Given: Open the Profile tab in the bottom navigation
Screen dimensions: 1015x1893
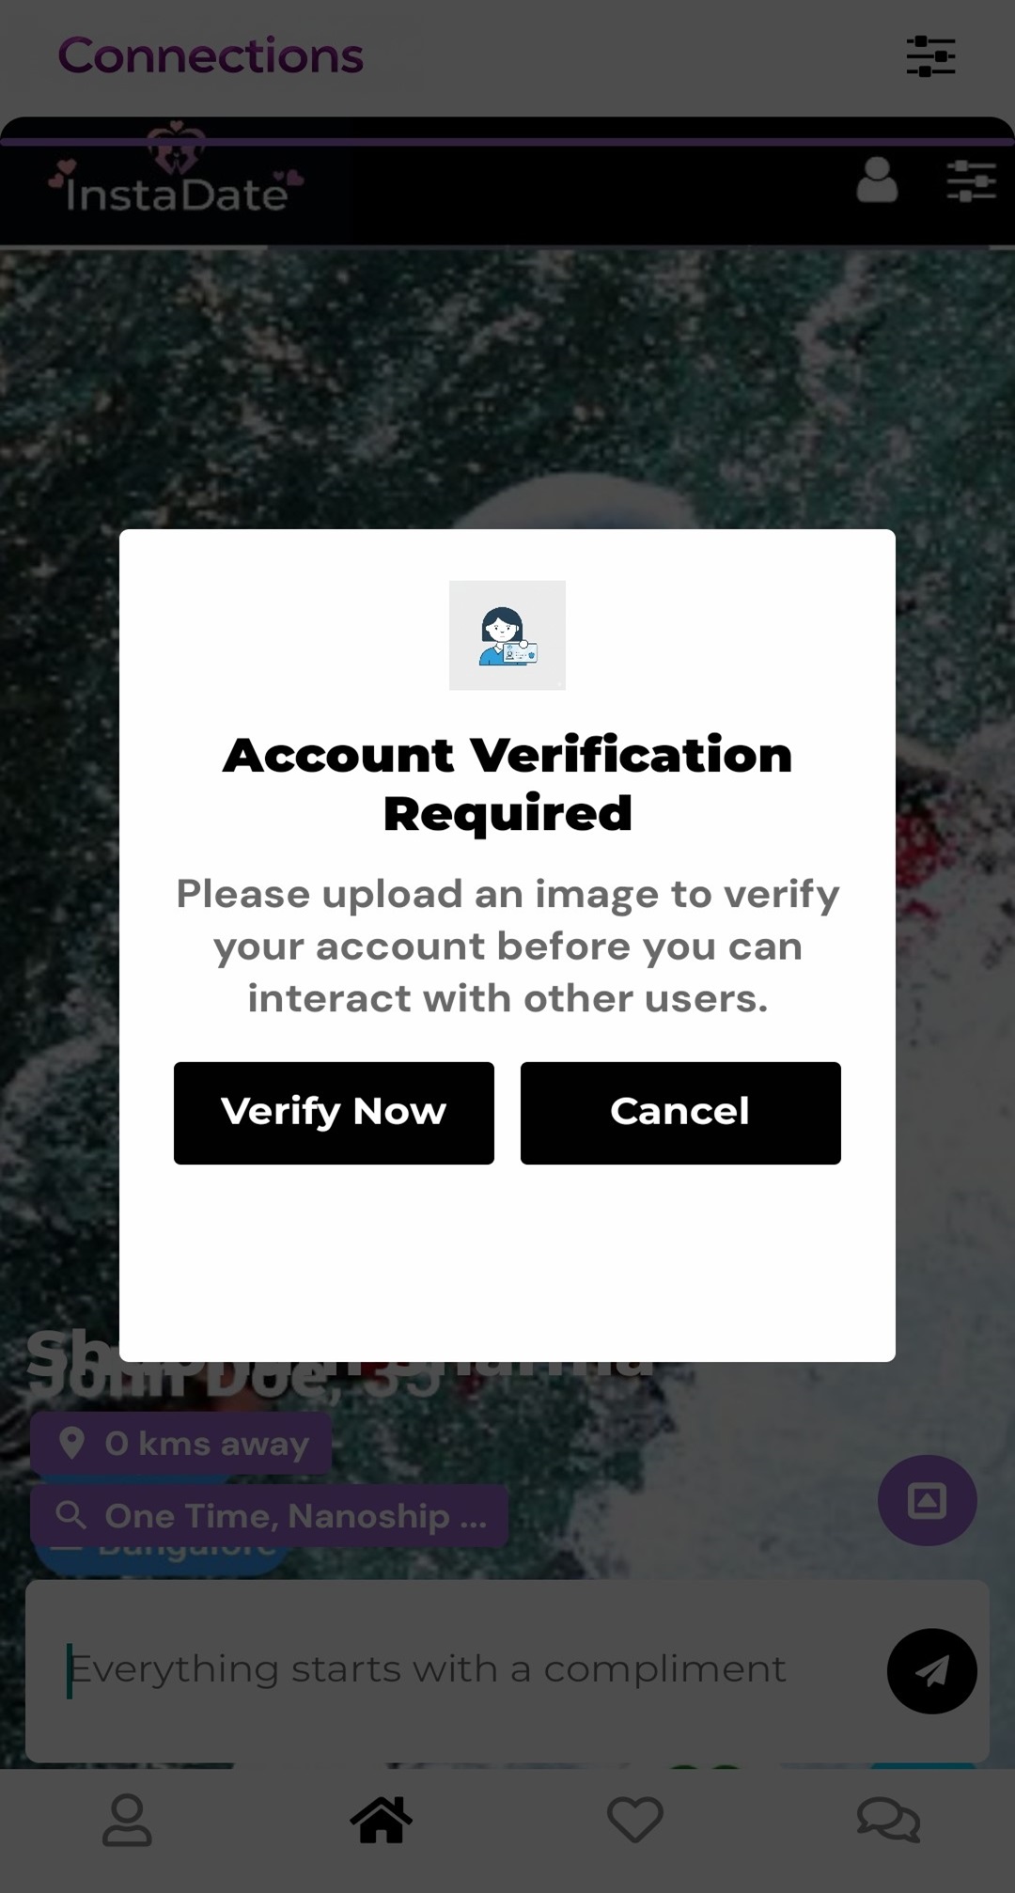Looking at the screenshot, I should [x=127, y=1821].
